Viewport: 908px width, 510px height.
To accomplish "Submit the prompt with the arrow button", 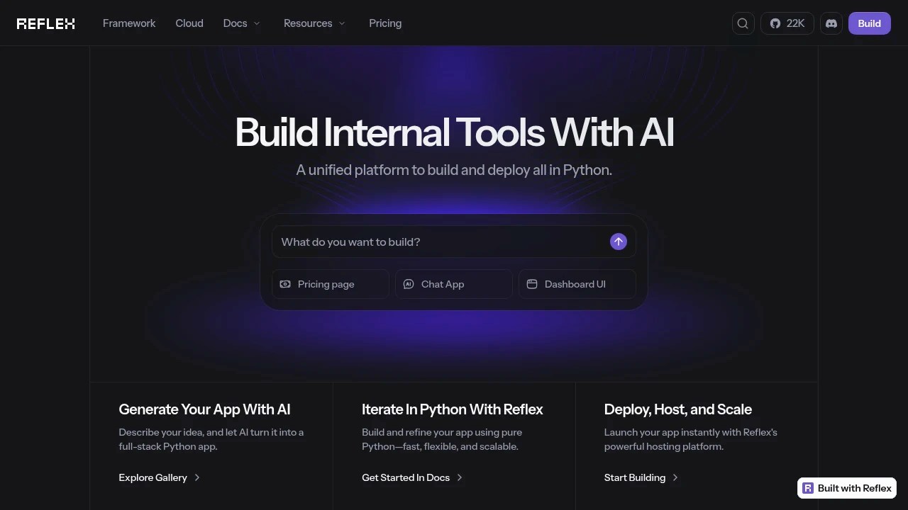I will [618, 242].
